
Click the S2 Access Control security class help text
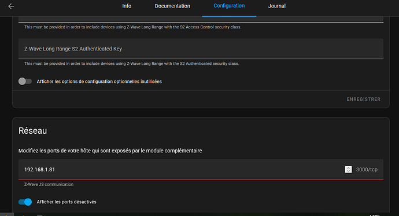coord(132,27)
